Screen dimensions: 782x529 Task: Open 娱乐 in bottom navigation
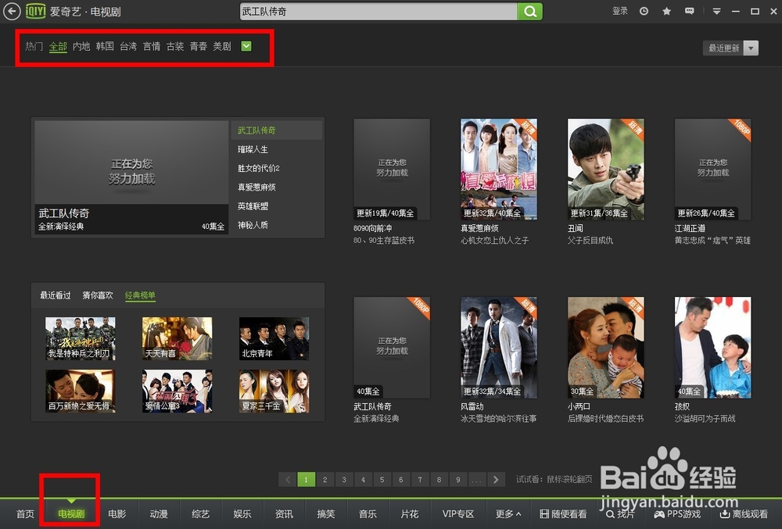coord(242,513)
